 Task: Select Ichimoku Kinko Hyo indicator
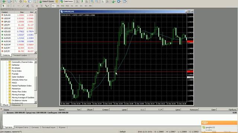pyautogui.click(x=19, y=80)
